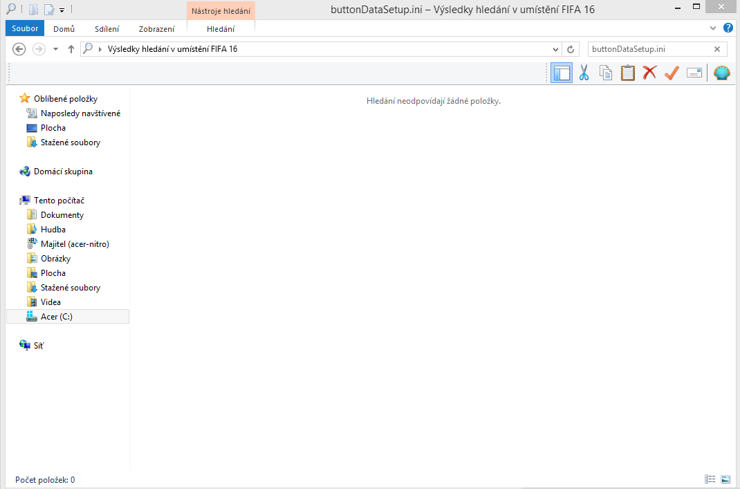Go back with the Back arrow button
740x489 pixels.
point(19,49)
